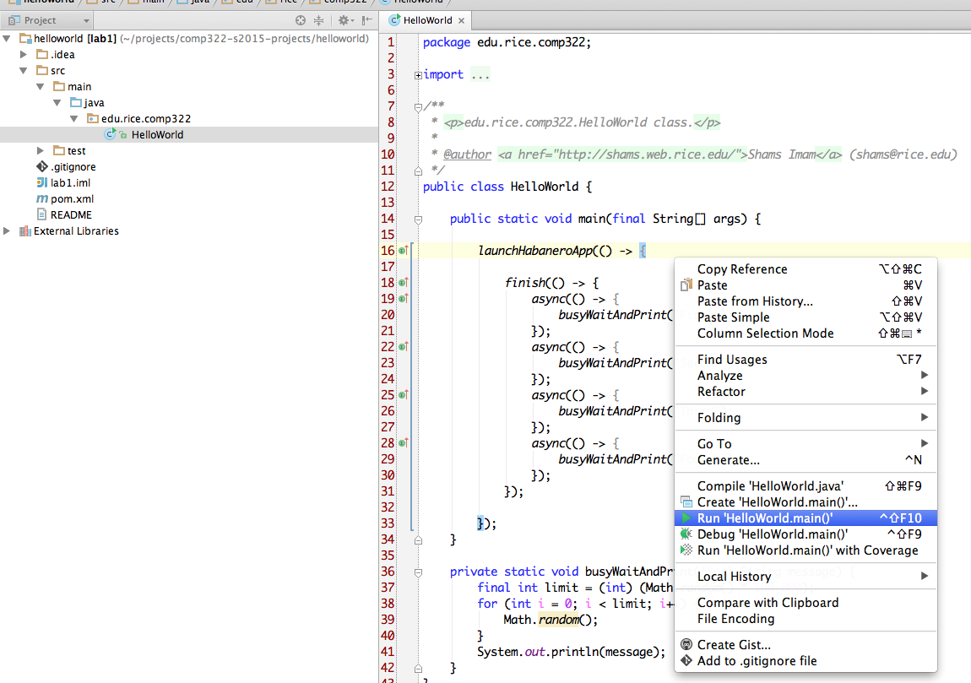Hide the Project tool window
The width and height of the screenshot is (971, 683).
(x=368, y=20)
